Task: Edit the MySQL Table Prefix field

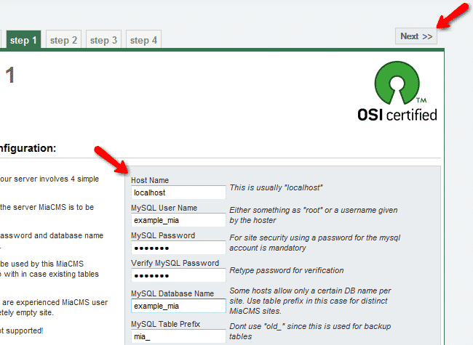Action: [x=178, y=336]
